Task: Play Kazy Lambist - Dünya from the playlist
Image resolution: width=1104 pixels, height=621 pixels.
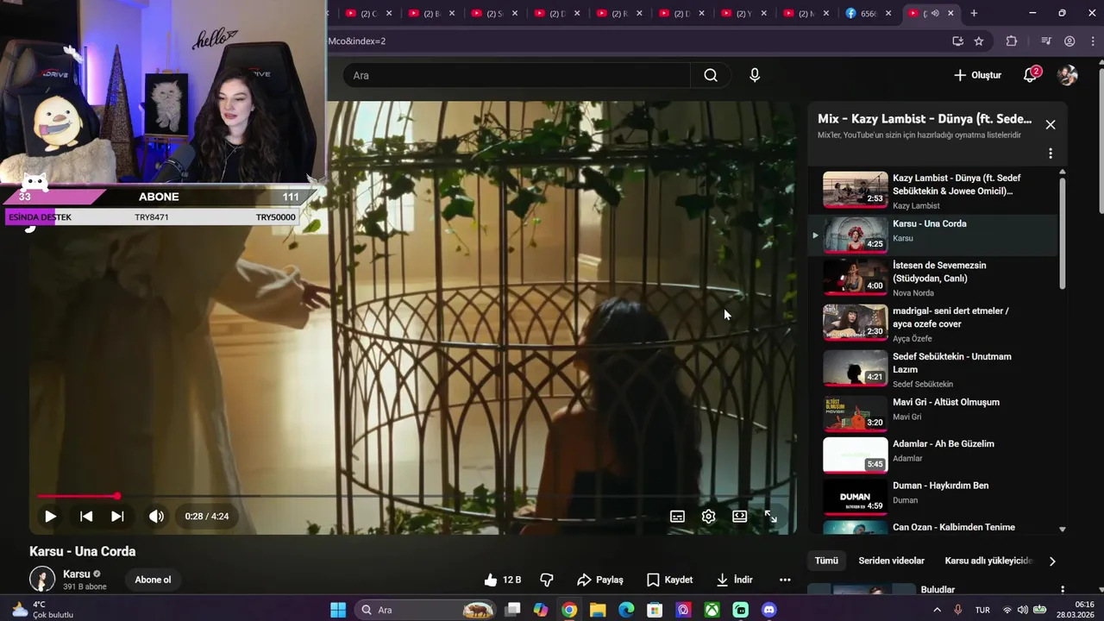Action: [934, 191]
